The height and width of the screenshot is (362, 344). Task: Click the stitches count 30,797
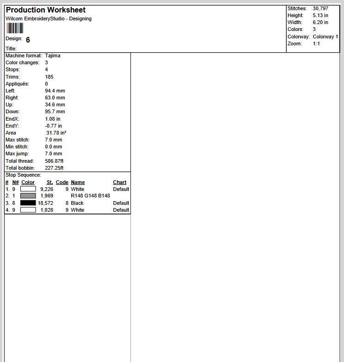pyautogui.click(x=320, y=8)
